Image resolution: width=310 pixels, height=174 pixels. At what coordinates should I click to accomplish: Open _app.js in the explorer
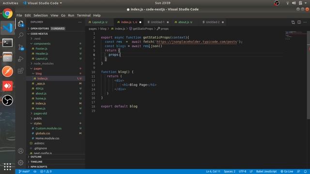click(x=56, y=84)
